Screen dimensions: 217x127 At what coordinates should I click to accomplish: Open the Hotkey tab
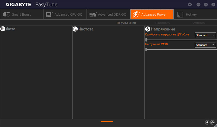pyautogui.click(x=195, y=14)
